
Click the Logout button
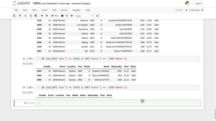click(x=198, y=3)
